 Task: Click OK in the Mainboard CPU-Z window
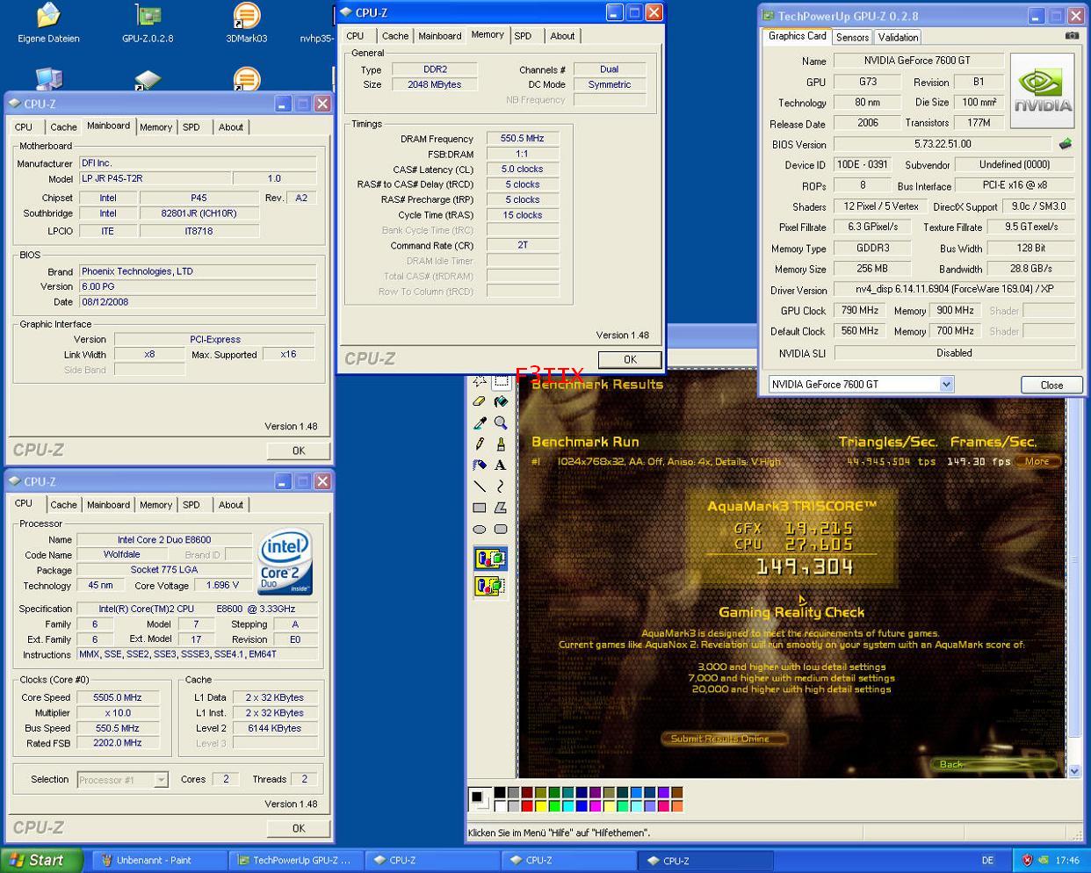click(299, 451)
